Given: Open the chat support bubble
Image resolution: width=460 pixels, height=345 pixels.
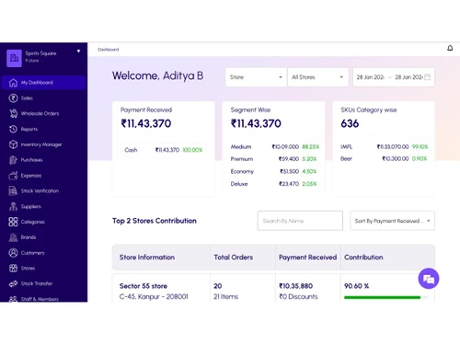Looking at the screenshot, I should [429, 279].
